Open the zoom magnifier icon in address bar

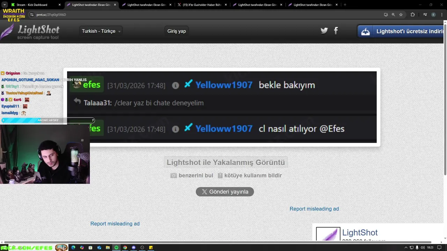coord(393,15)
